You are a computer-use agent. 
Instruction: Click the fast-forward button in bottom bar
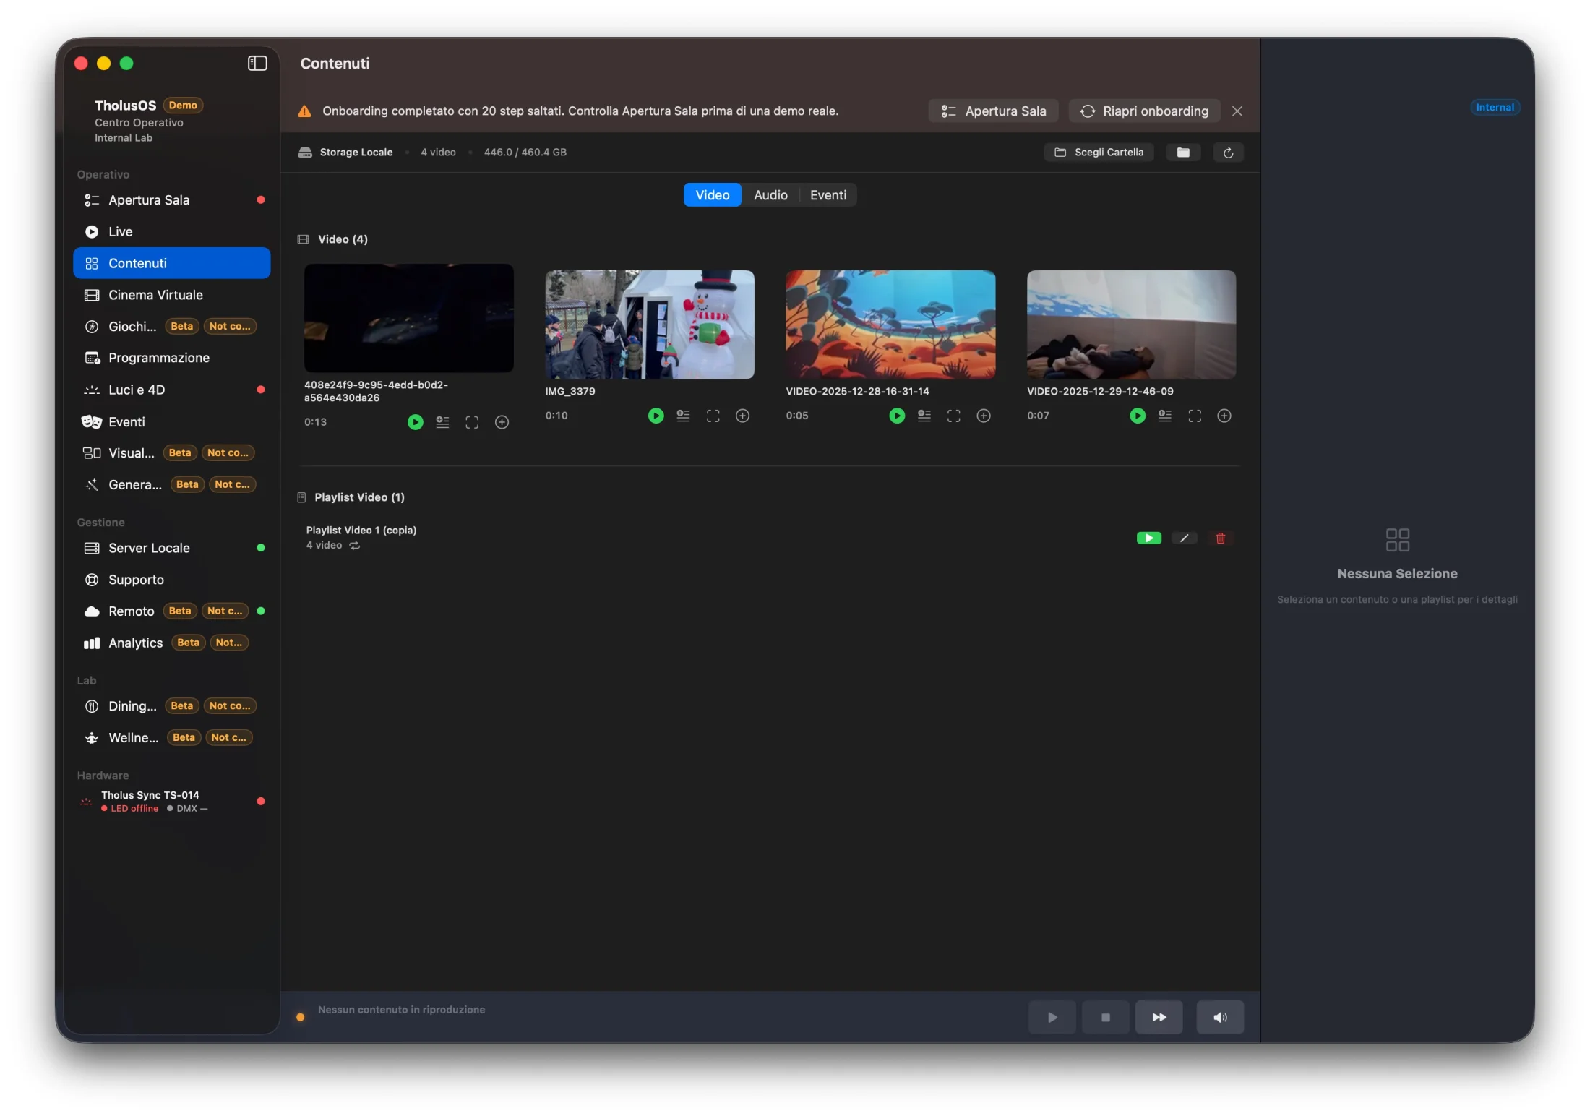[x=1159, y=1017]
